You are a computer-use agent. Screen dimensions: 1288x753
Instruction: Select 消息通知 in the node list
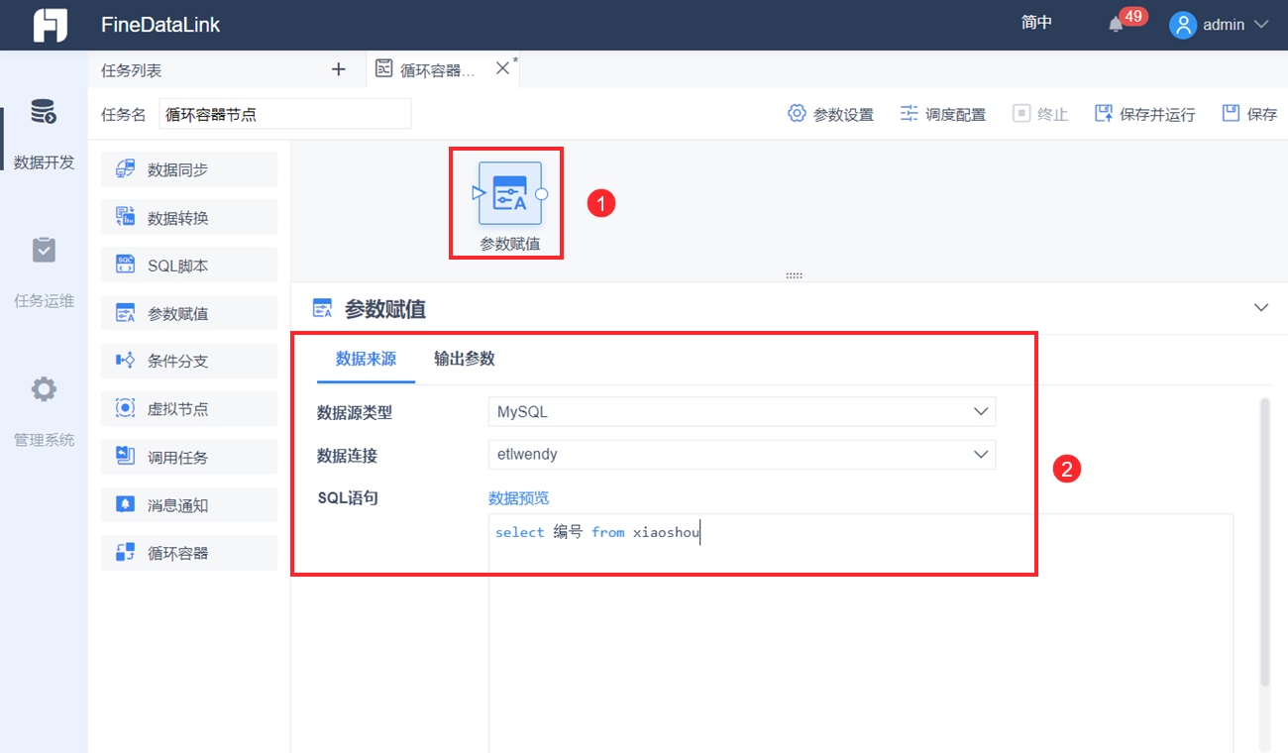point(189,504)
